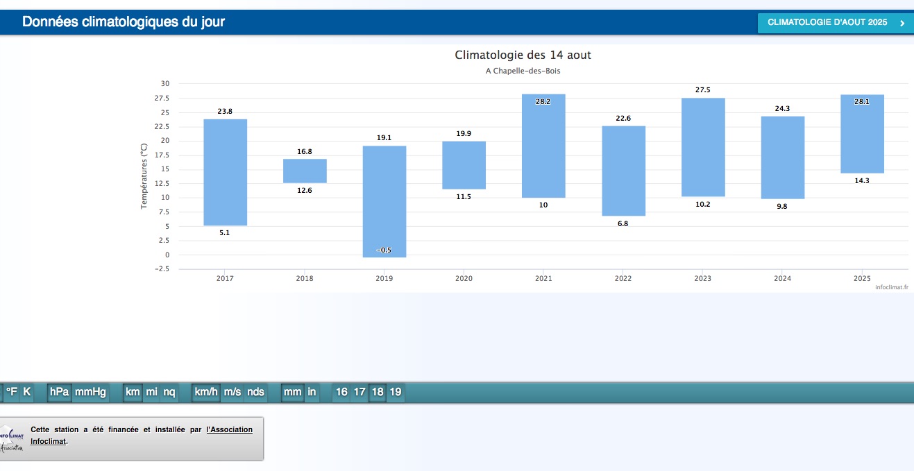Click the arrow on Climatologie d'Aout 2025
Screen dimensions: 914x471
click(x=902, y=23)
